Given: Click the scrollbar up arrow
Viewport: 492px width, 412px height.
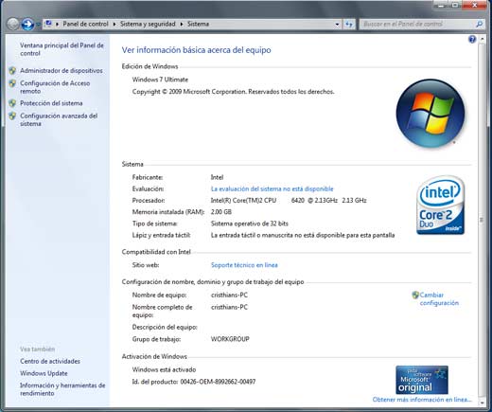Looking at the screenshot, I should (x=482, y=39).
